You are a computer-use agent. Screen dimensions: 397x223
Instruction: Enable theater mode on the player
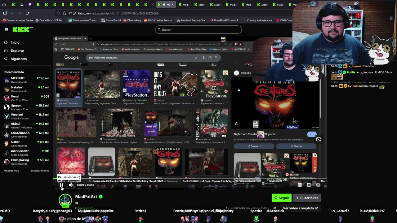pos(300,185)
